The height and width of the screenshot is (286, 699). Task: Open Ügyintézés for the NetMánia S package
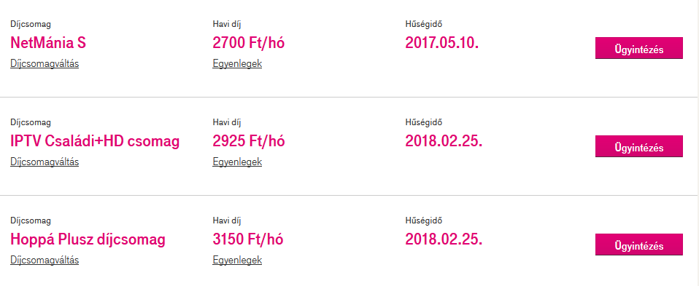(639, 49)
